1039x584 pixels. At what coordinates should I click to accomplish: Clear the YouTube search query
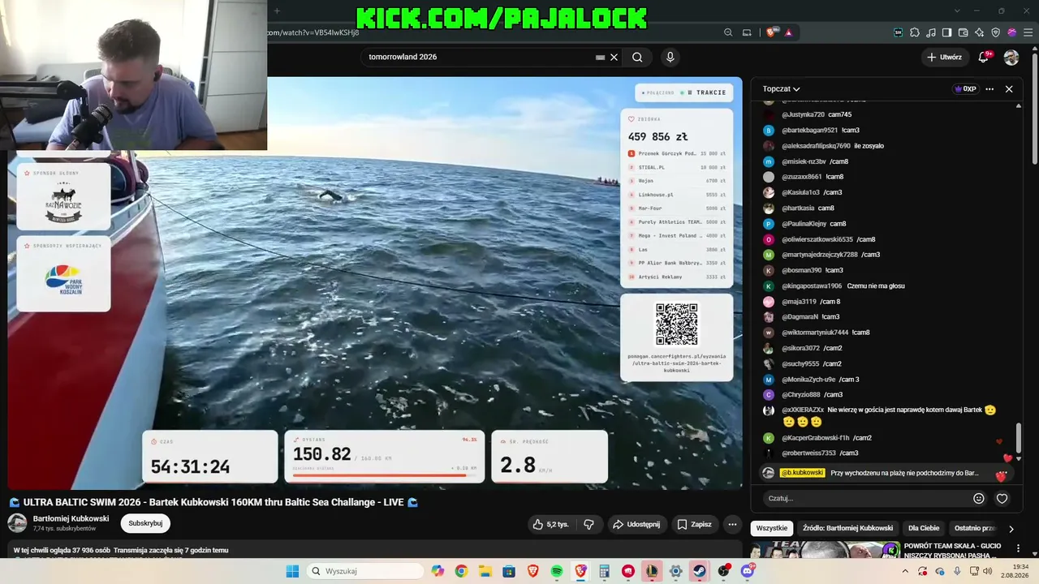click(614, 57)
